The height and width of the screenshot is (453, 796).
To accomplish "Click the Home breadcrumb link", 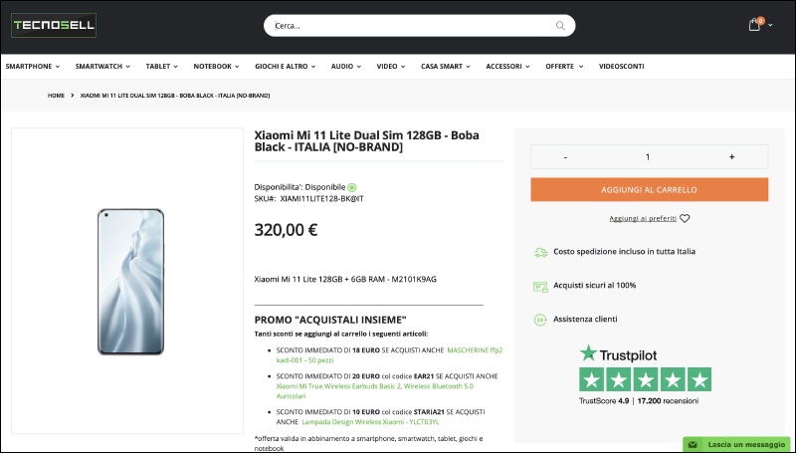I will pyautogui.click(x=56, y=96).
